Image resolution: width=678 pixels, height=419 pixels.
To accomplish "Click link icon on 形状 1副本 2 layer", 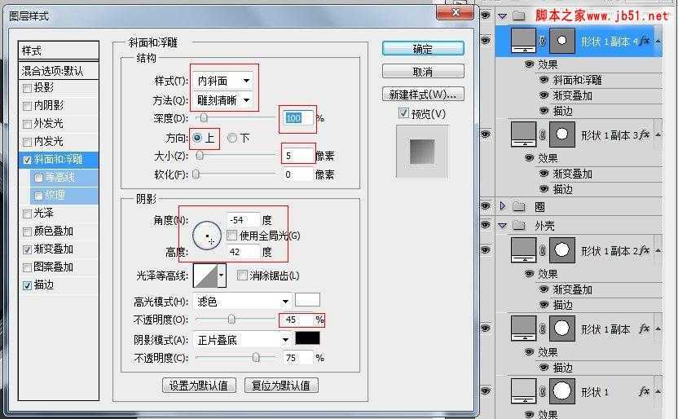I will (x=543, y=250).
